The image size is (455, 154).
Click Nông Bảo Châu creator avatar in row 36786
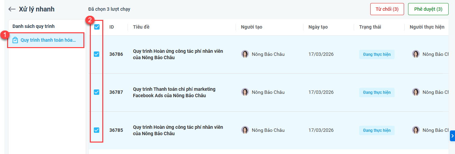245,54
